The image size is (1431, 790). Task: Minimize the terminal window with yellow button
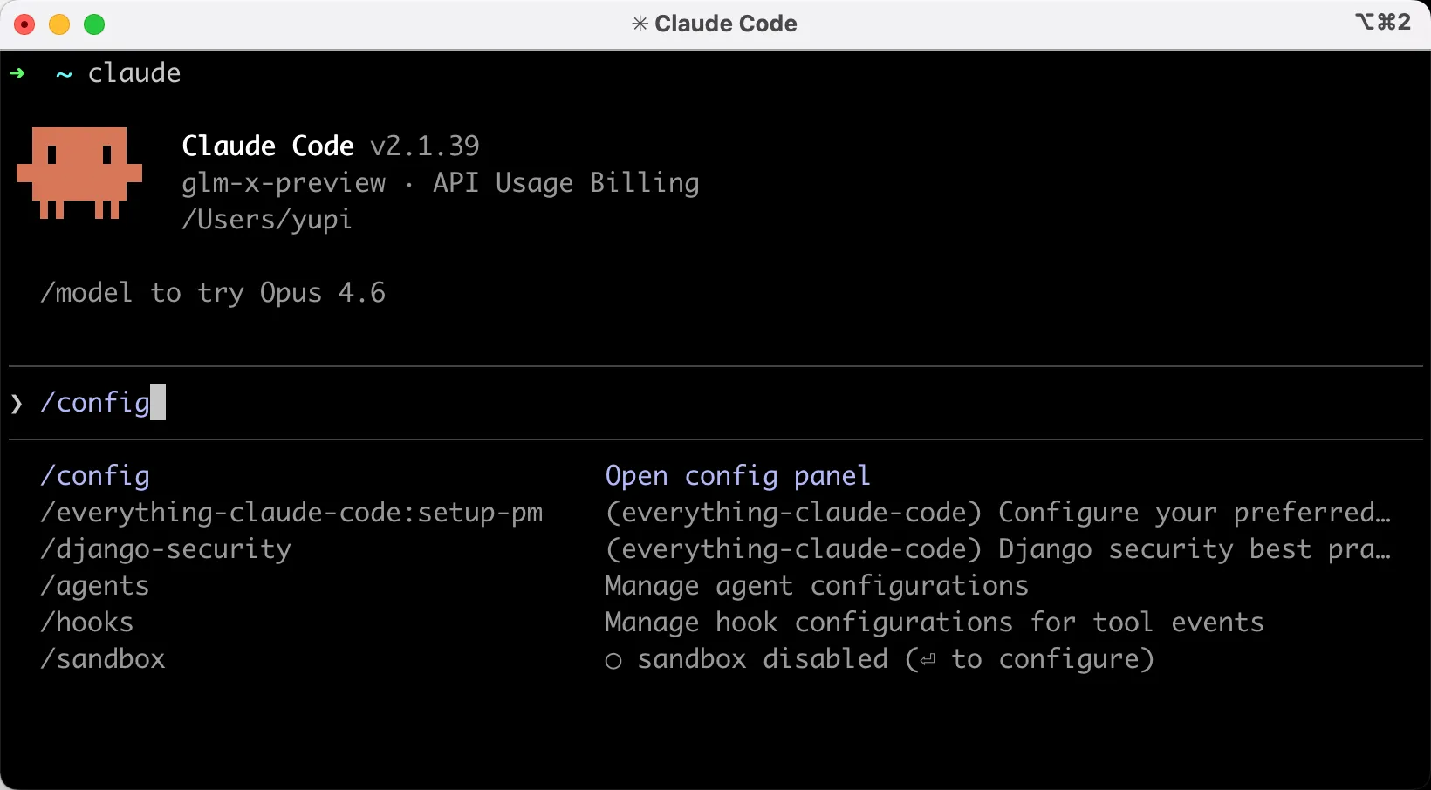tap(59, 24)
